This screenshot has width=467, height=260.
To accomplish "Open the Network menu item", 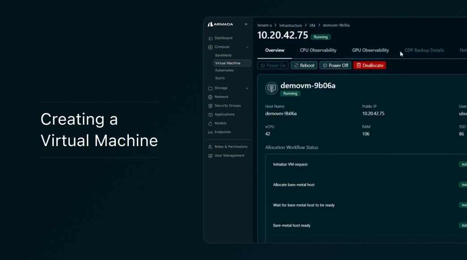I will pos(221,96).
